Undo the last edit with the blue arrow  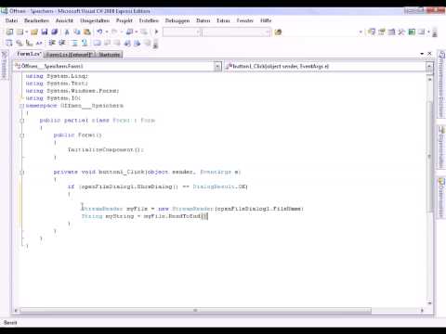(x=99, y=32)
